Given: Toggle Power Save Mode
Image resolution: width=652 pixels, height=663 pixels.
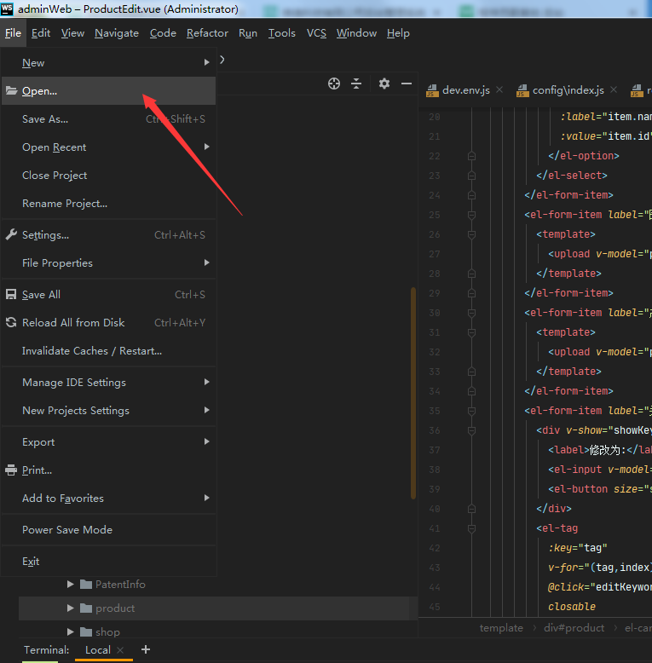Looking at the screenshot, I should [109, 529].
